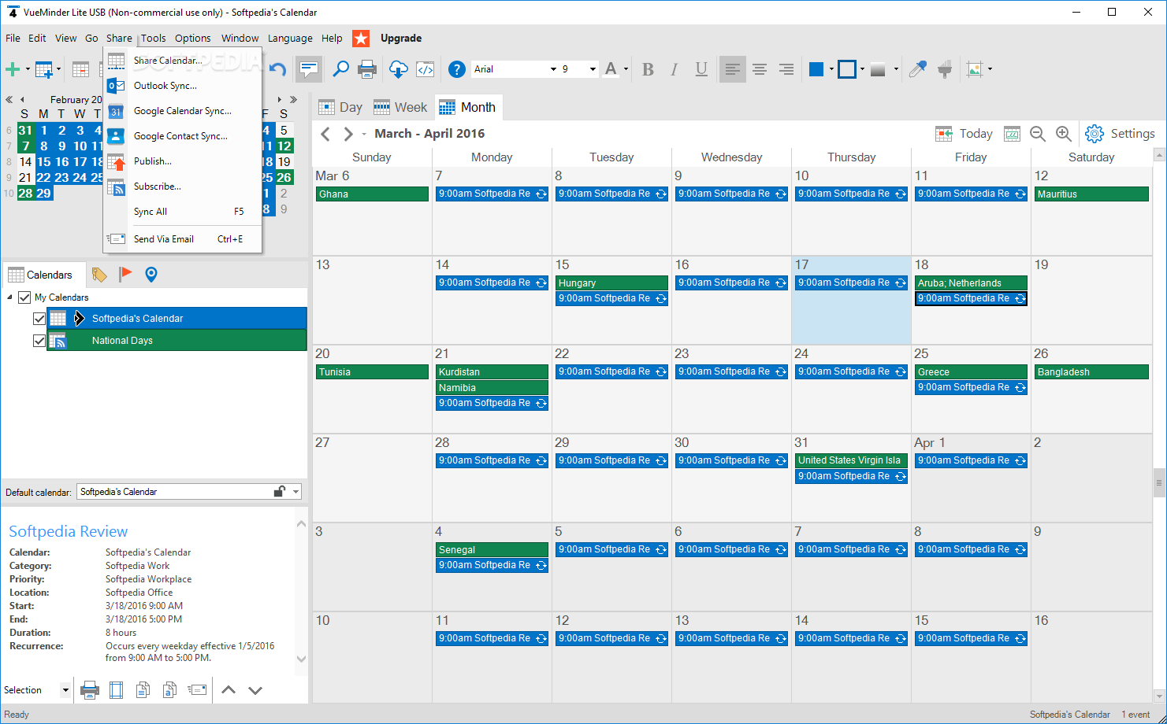This screenshot has width=1167, height=724.
Task: Switch to the Day view tab
Action: pos(340,107)
